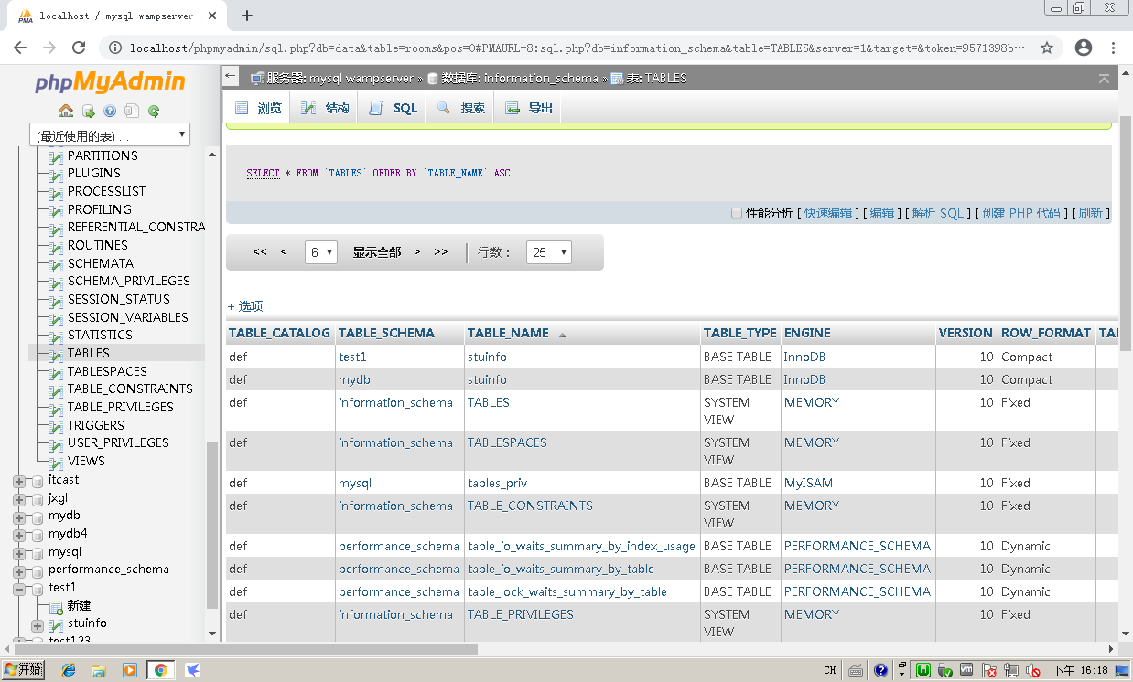1133x682 pixels.
Task: Select SESSION_VARIABLES in the sidebar tree
Action: (x=128, y=318)
